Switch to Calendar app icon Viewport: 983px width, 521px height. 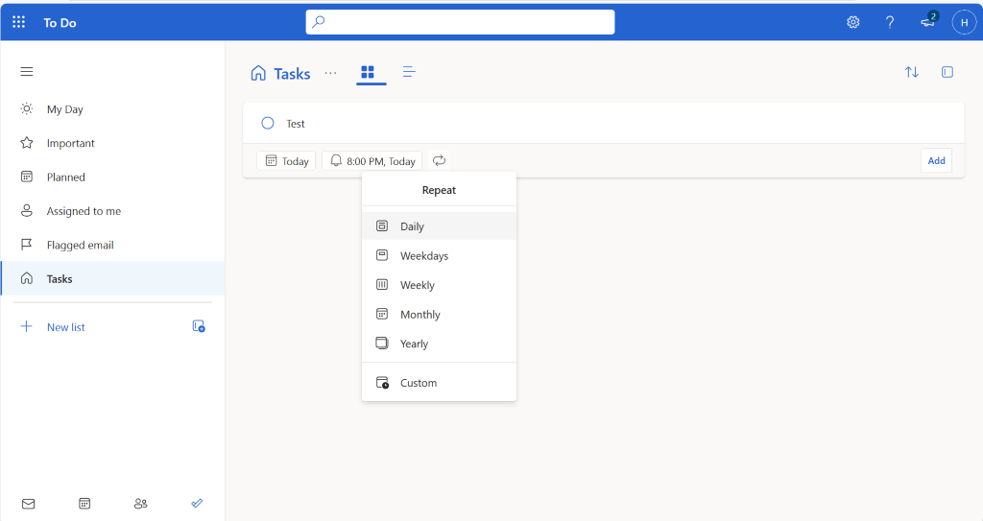pos(84,504)
